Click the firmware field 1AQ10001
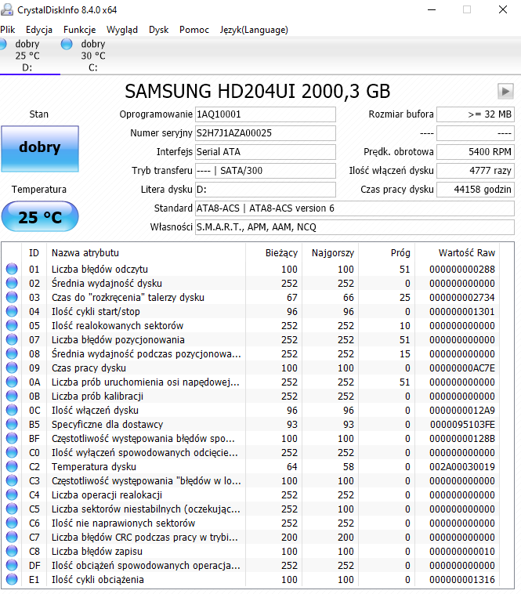The image size is (521, 594). tap(266, 114)
